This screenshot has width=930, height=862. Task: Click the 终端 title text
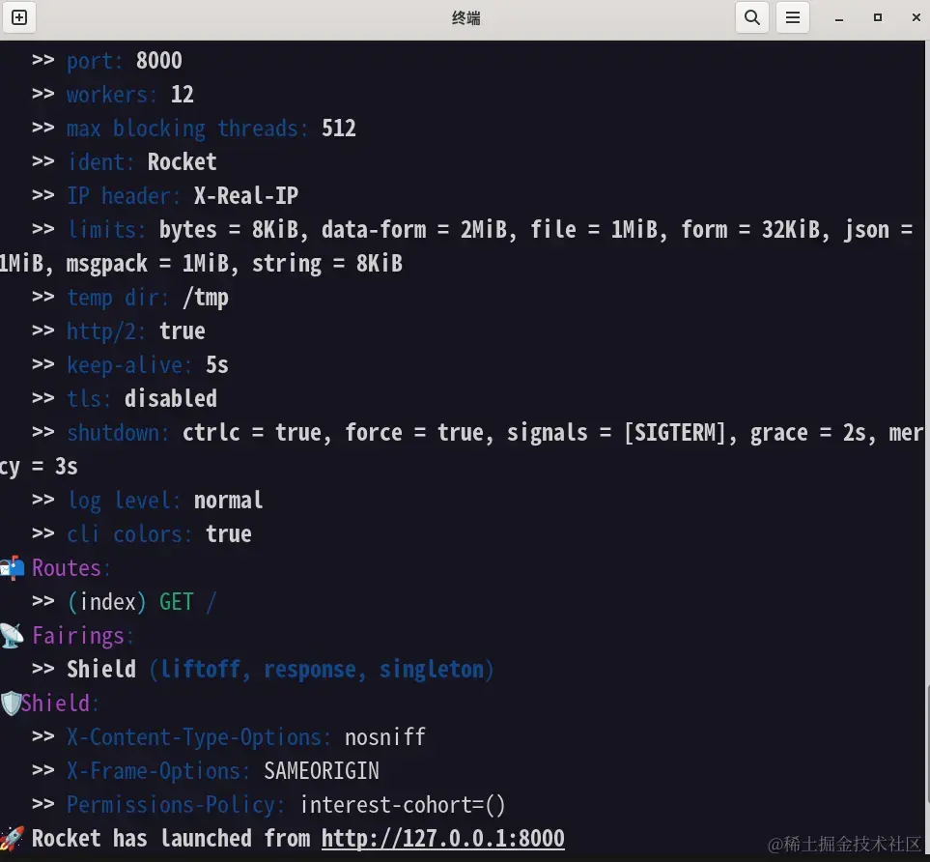click(x=465, y=17)
